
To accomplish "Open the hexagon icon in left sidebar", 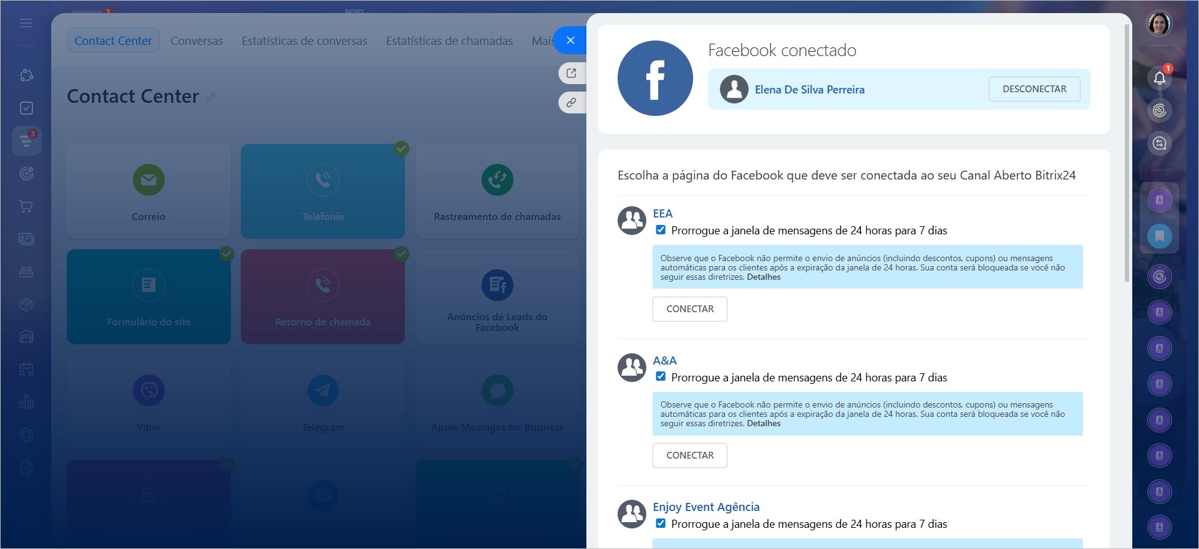I will [26, 435].
